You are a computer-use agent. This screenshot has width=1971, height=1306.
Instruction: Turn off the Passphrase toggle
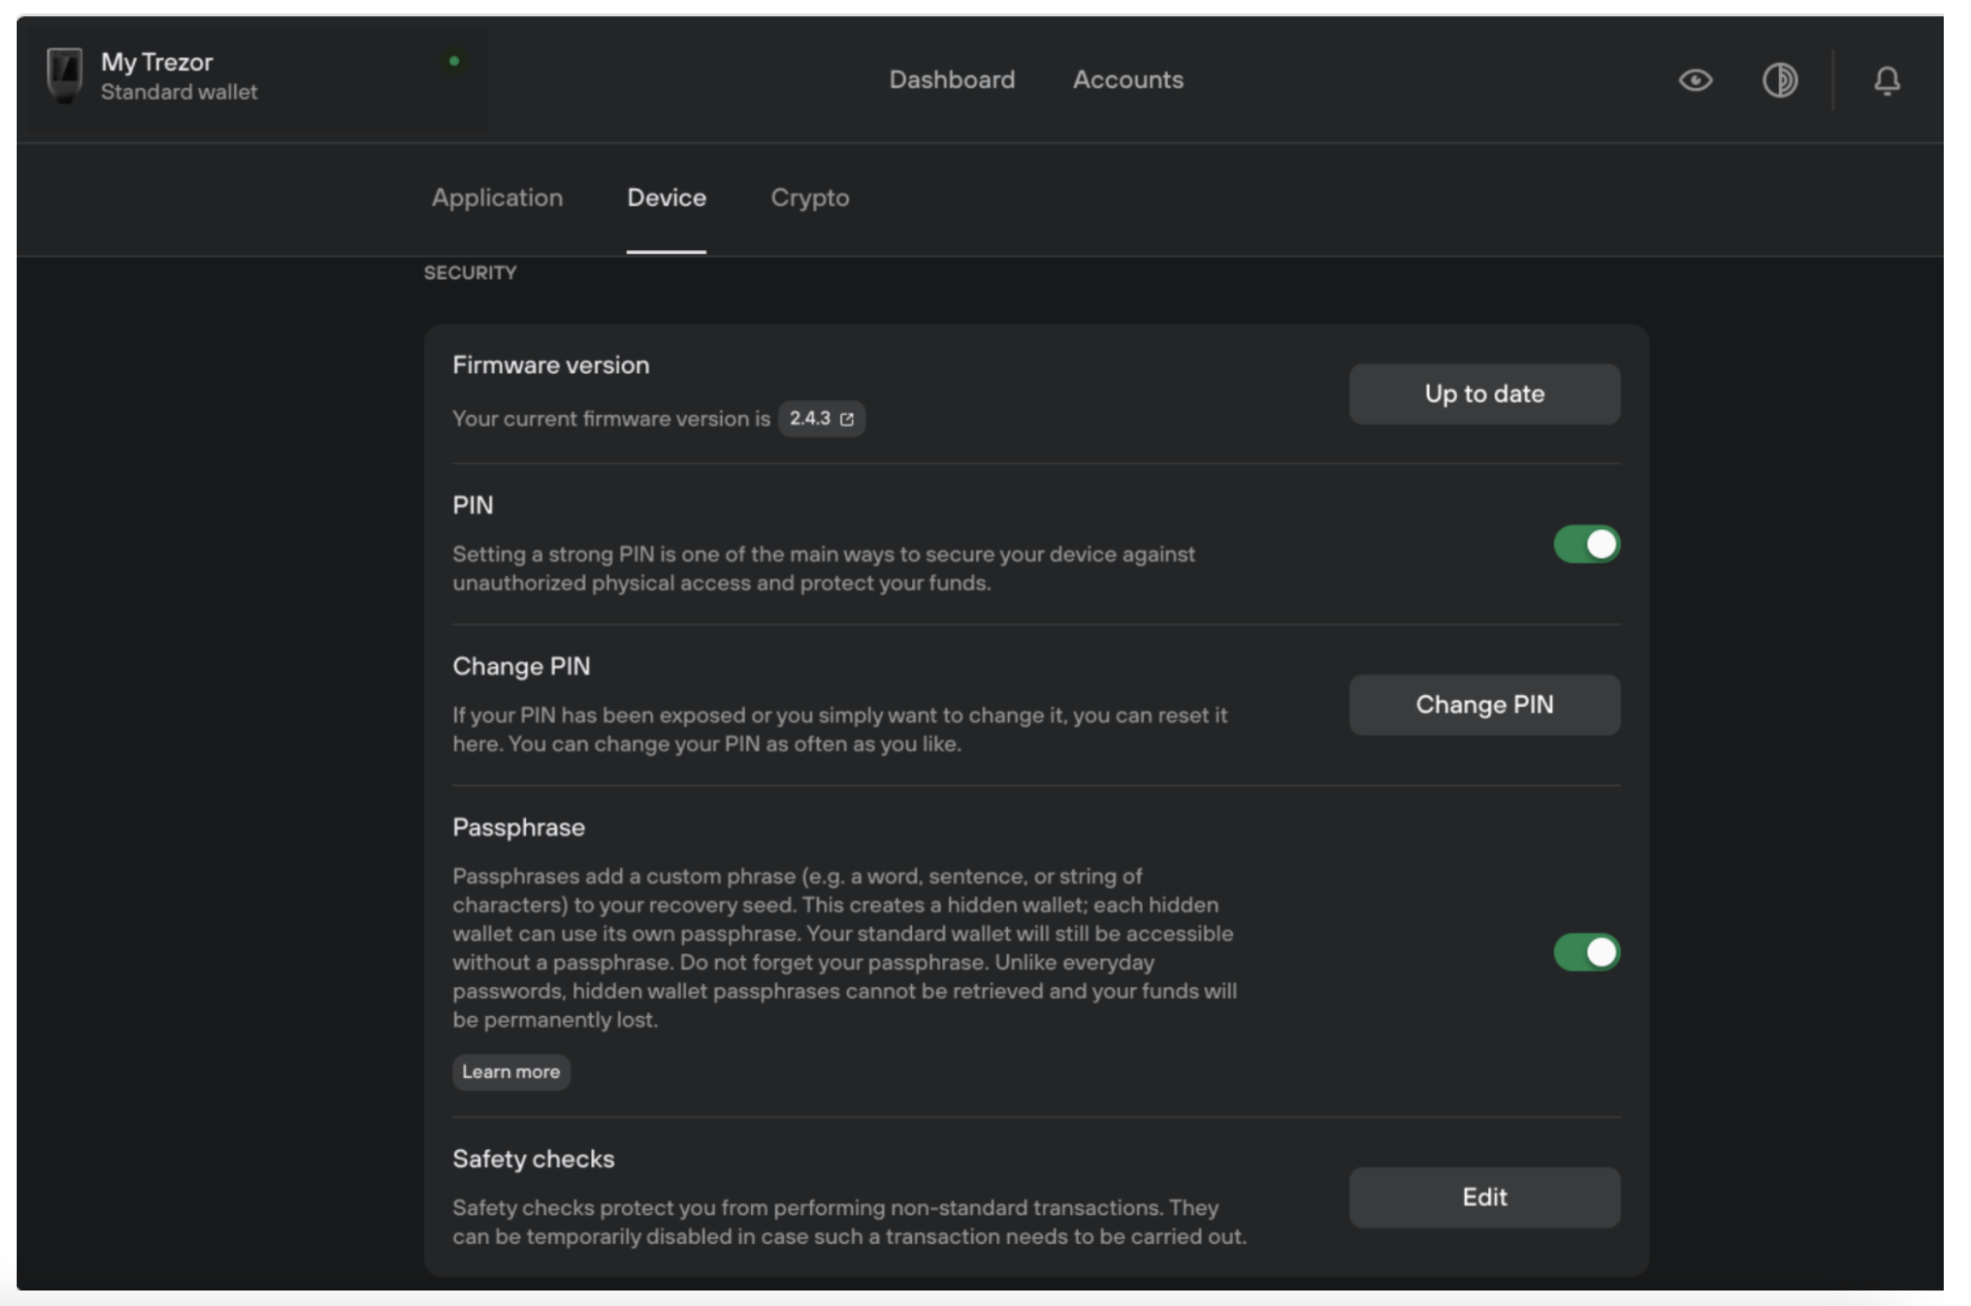(1586, 952)
